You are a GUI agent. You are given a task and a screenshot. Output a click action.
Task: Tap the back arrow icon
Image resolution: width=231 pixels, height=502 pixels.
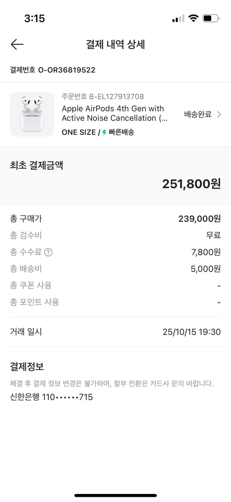point(17,45)
